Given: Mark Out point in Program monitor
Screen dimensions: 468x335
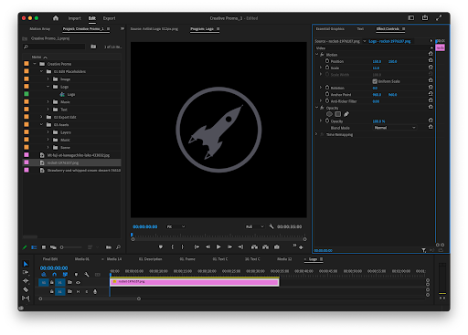Looking at the screenshot, I should point(183,247).
